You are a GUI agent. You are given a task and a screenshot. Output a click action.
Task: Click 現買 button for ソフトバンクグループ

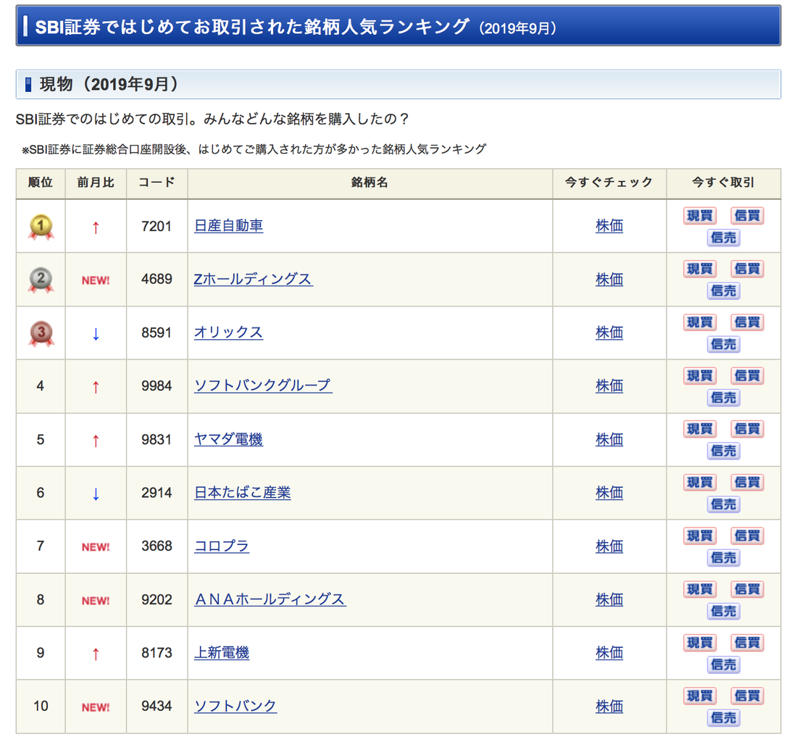click(699, 375)
